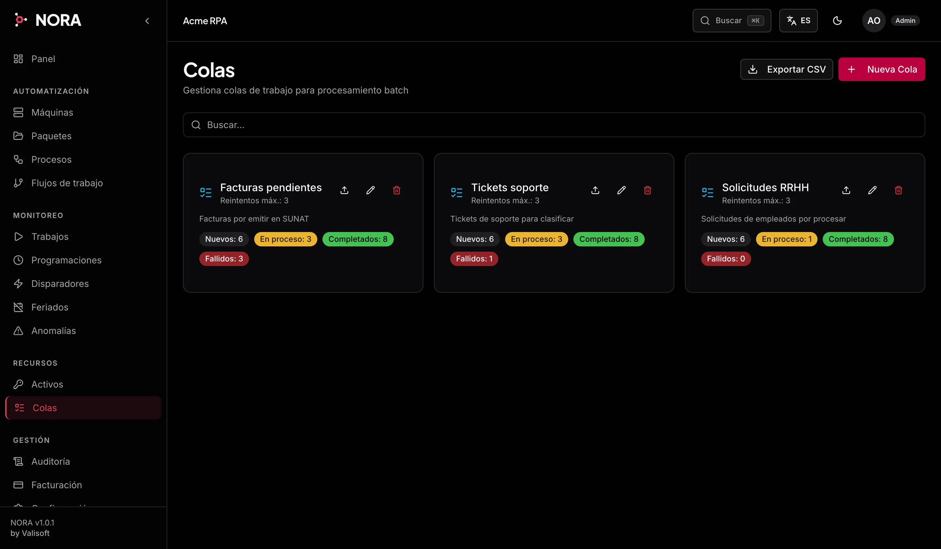Change language with the ES button
This screenshot has height=549, width=941.
click(798, 21)
